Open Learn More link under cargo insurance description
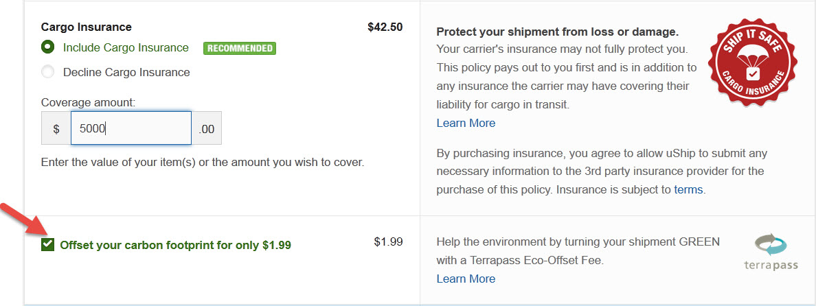This screenshot has height=306, width=816. coord(466,123)
